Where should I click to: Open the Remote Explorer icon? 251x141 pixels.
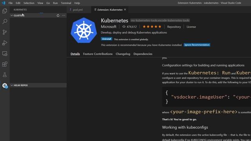click(x=5, y=54)
